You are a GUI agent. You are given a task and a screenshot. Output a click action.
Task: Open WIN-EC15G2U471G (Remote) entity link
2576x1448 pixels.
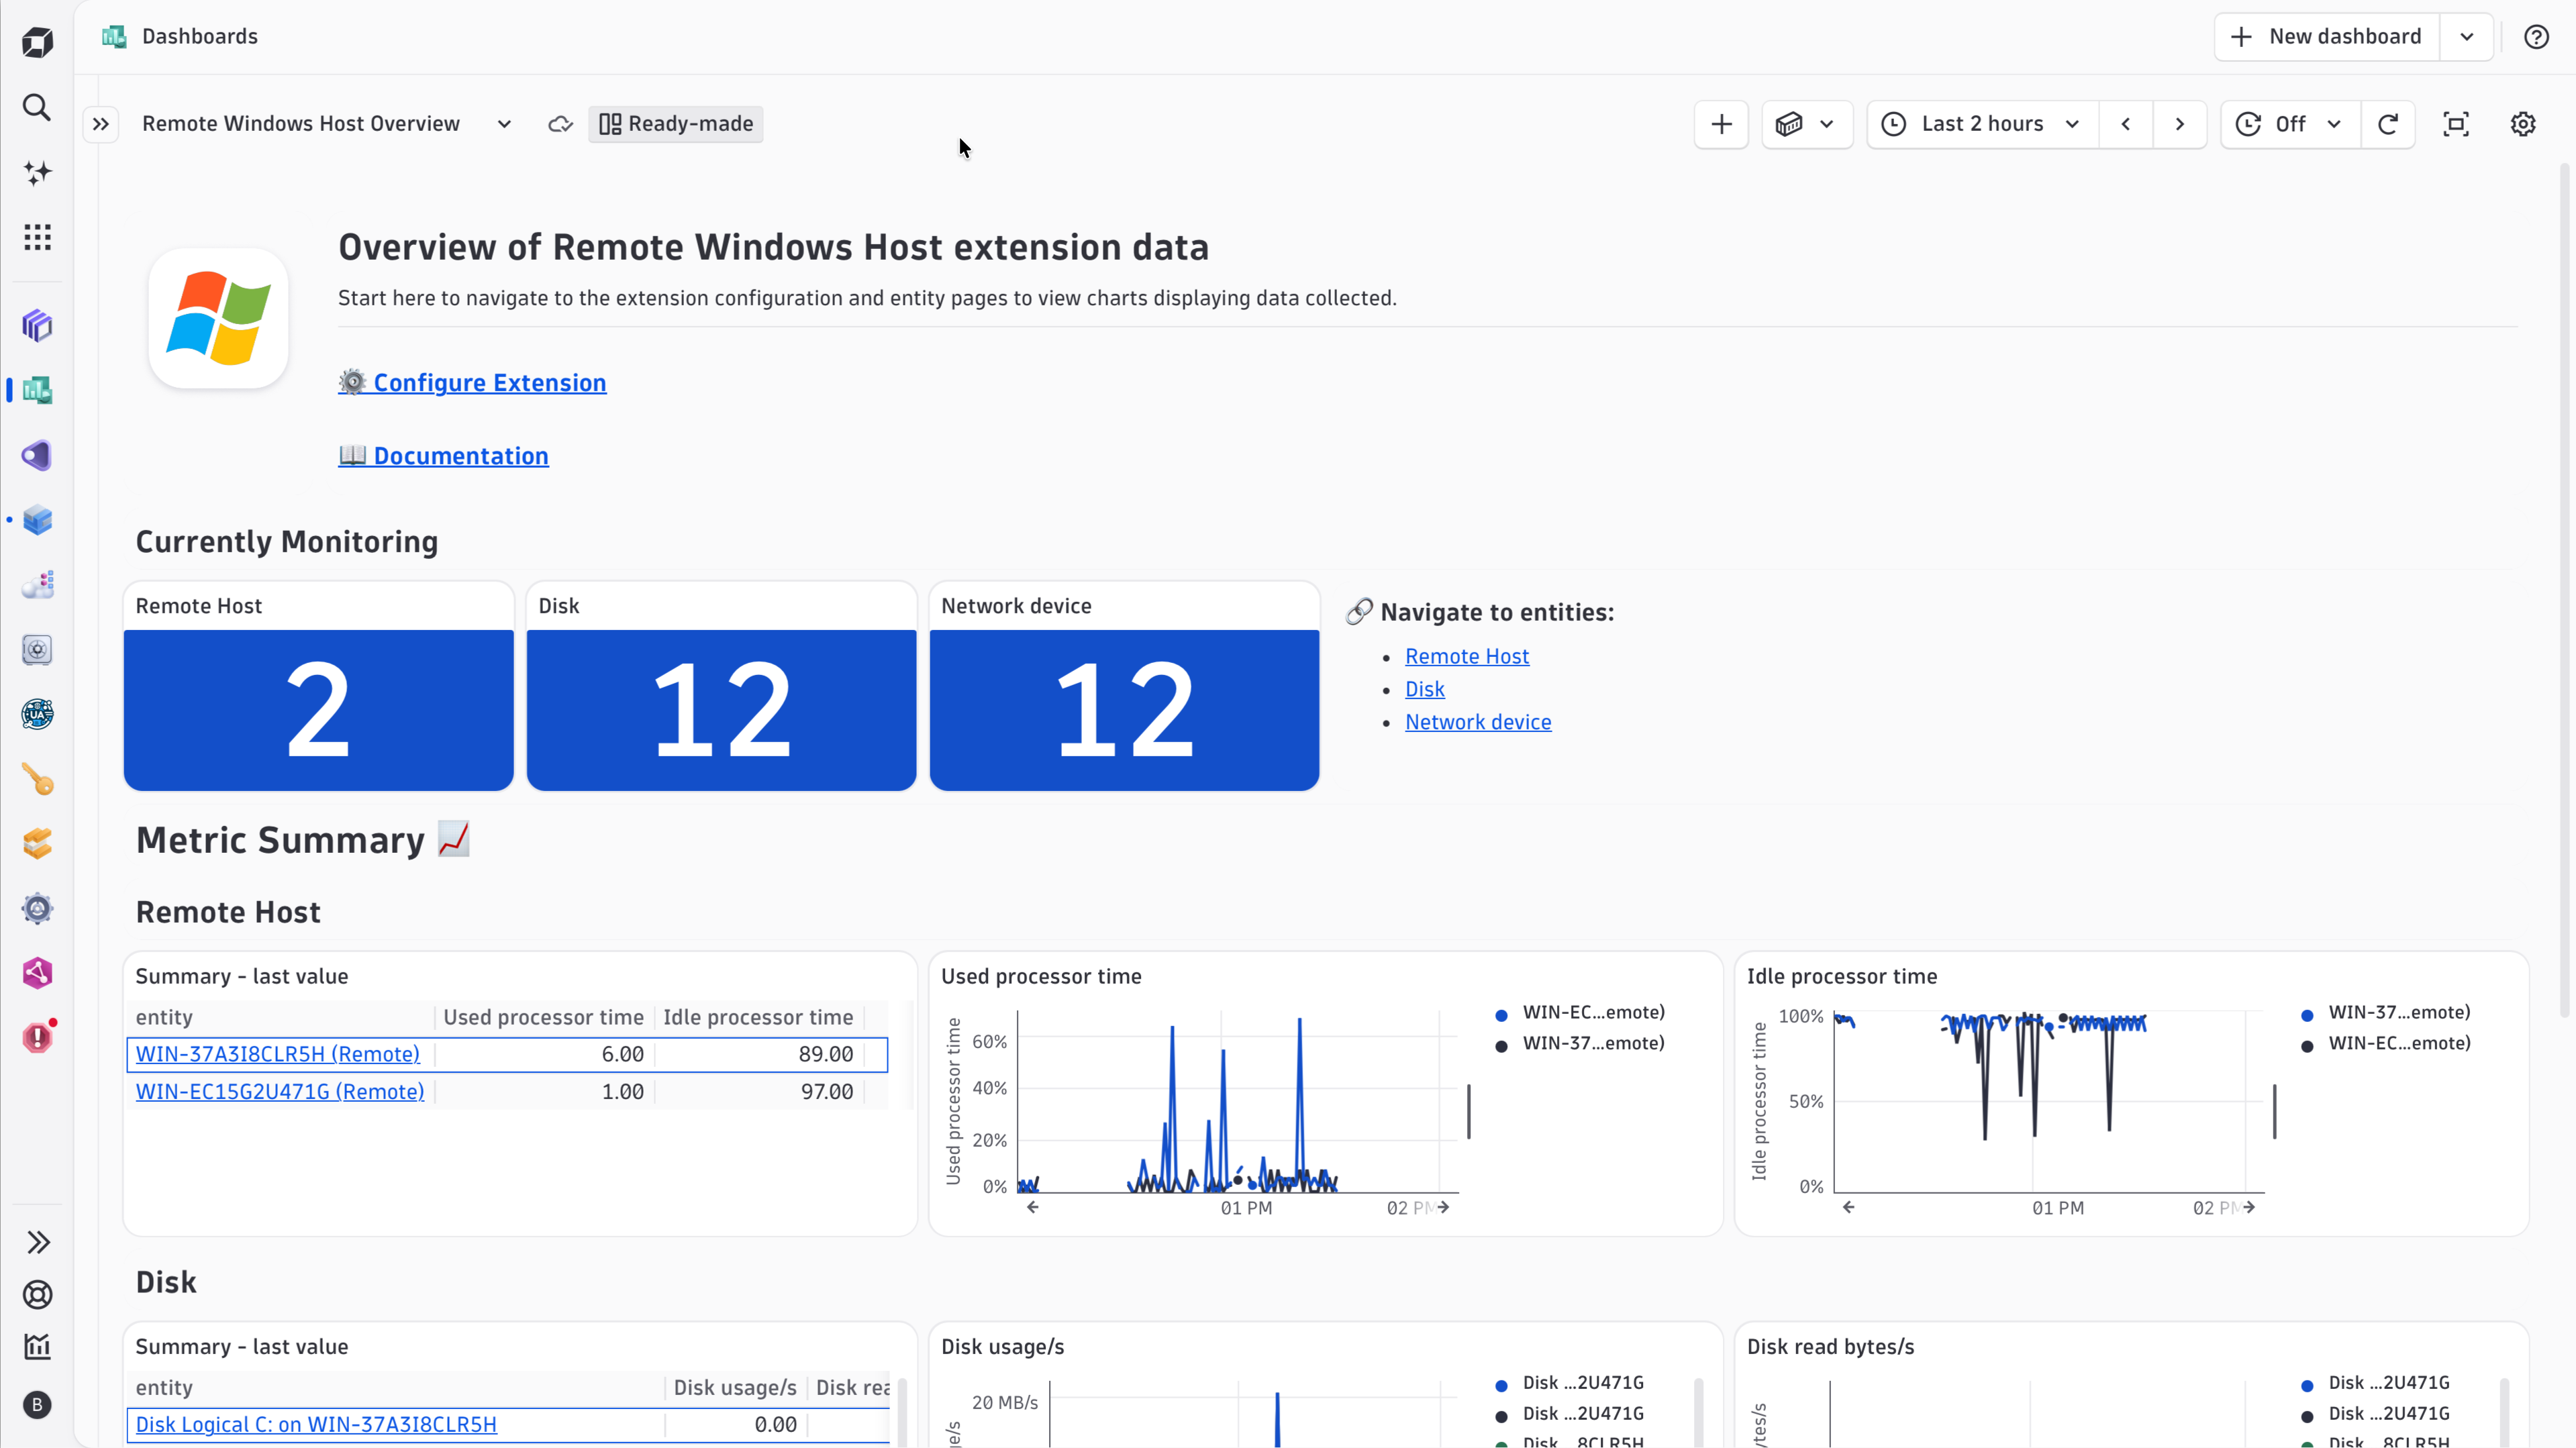[279, 1092]
